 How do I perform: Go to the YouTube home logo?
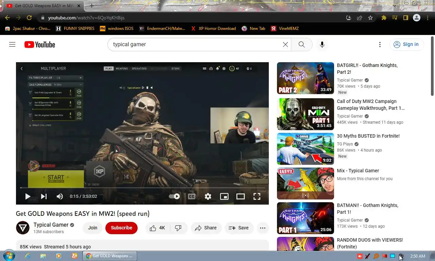pyautogui.click(x=39, y=45)
